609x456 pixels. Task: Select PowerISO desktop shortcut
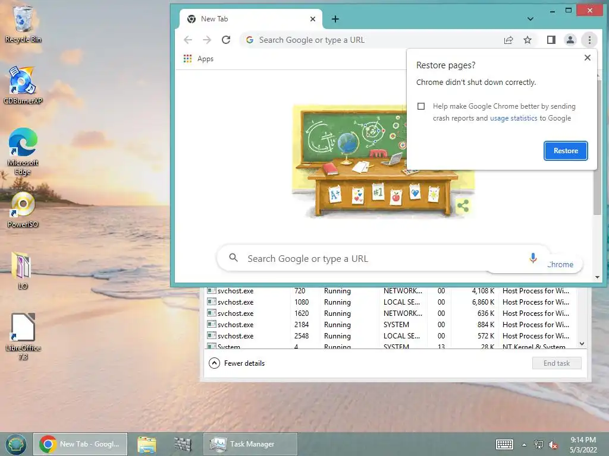pos(23,210)
